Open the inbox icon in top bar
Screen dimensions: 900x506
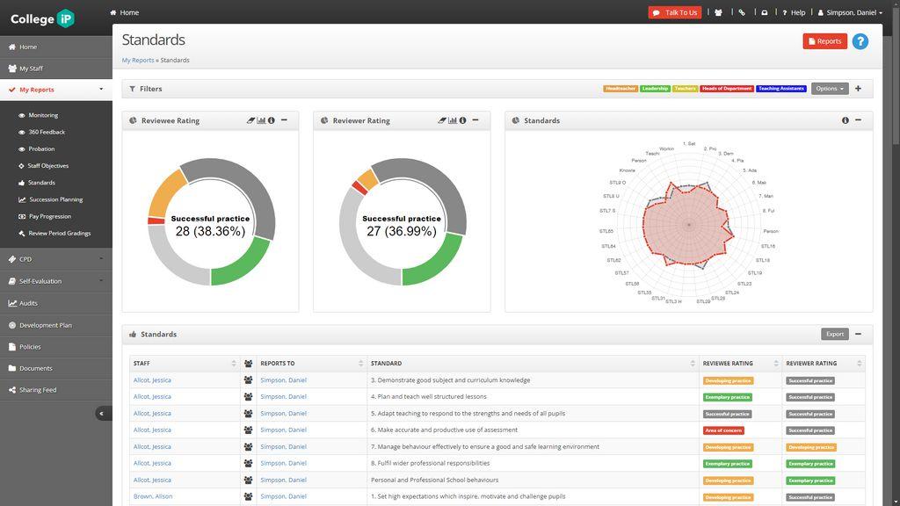[x=765, y=12]
